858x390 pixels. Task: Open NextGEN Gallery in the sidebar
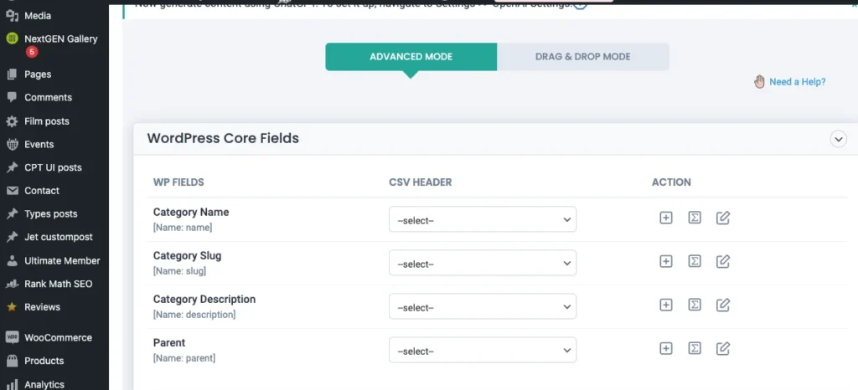click(60, 38)
